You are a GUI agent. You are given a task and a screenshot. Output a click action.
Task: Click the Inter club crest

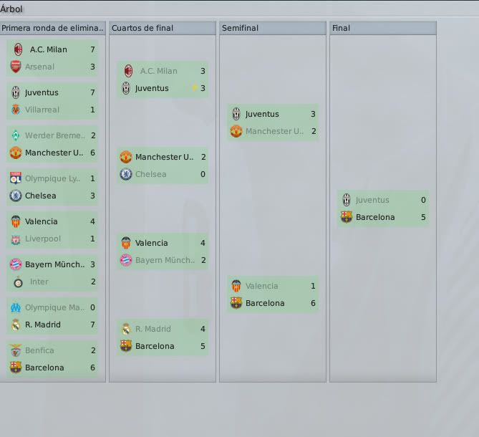tap(19, 282)
